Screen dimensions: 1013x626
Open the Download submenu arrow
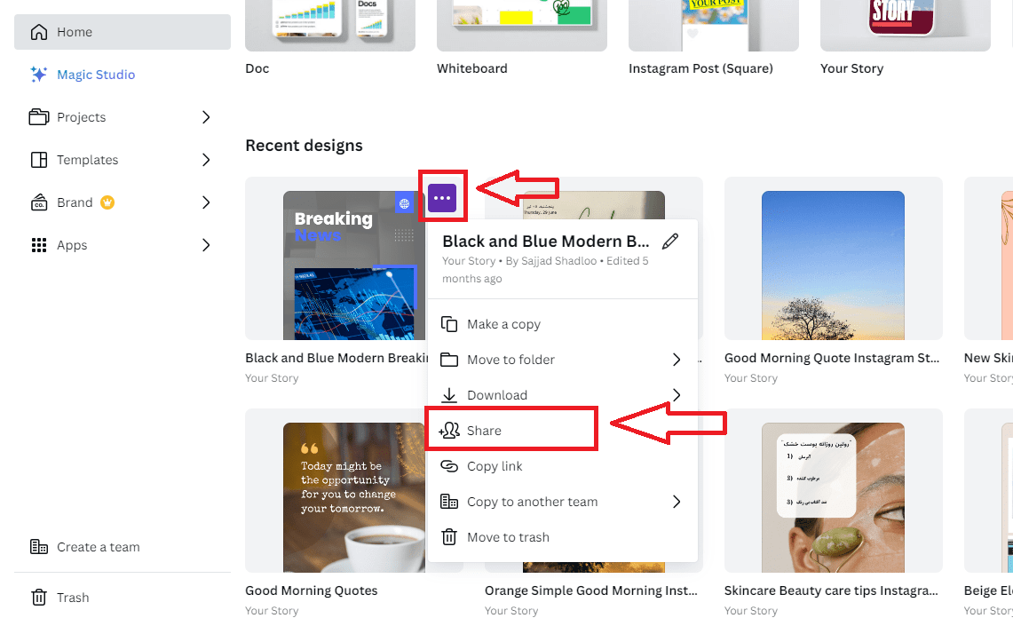677,395
